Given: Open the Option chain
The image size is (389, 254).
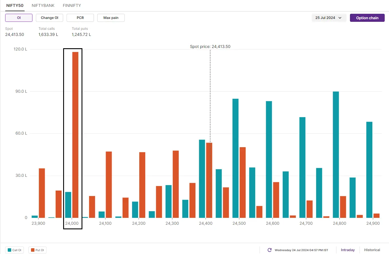Looking at the screenshot, I should point(367,18).
